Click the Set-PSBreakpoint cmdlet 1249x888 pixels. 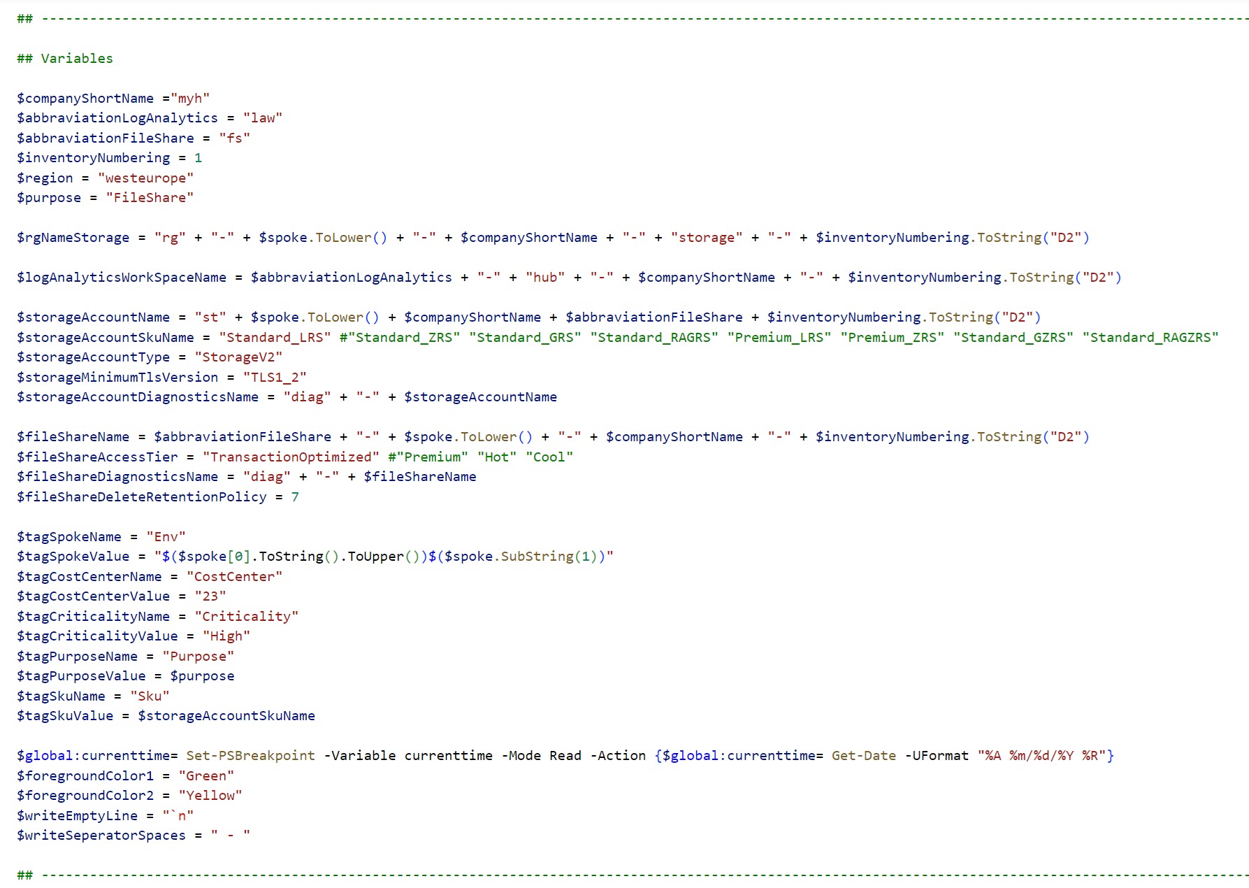(251, 756)
